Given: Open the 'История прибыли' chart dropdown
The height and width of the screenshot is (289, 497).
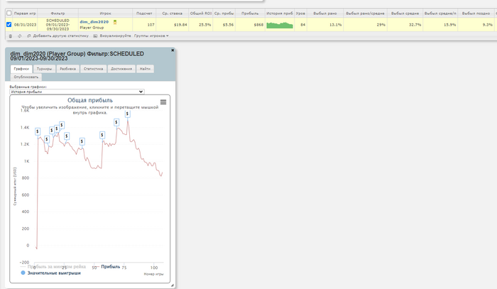Looking at the screenshot, I should coord(77,92).
